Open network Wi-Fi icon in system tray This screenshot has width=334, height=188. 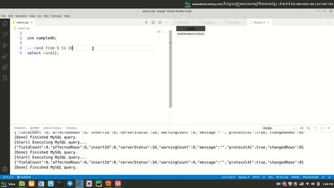tap(307, 184)
